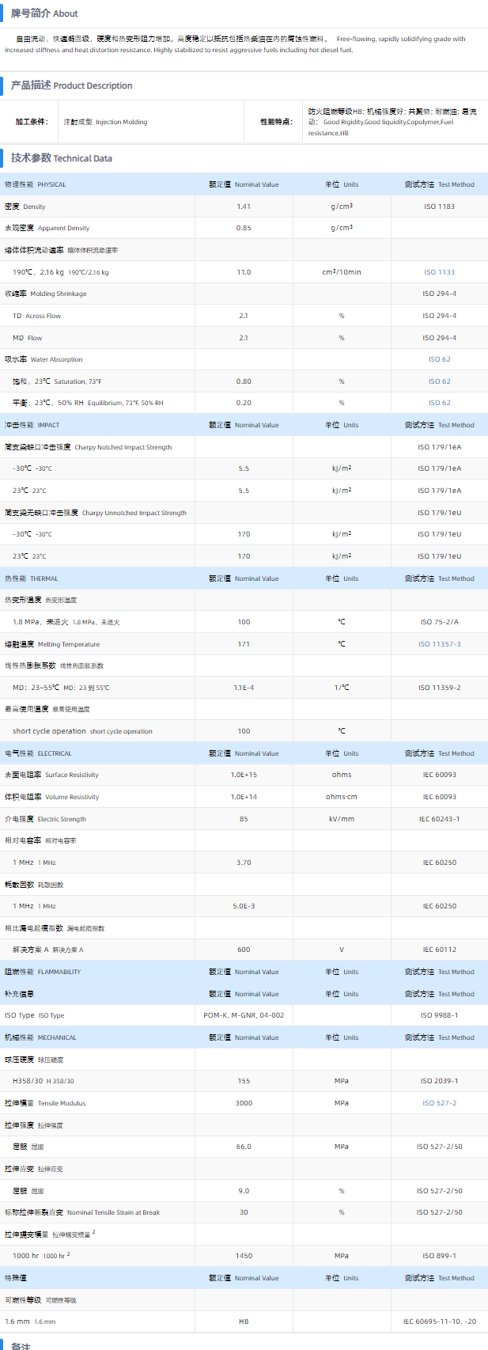This screenshot has height=1350, width=488.
Task: Click the IEC 60695-11-10, -20 test method
Action: pos(439,1322)
